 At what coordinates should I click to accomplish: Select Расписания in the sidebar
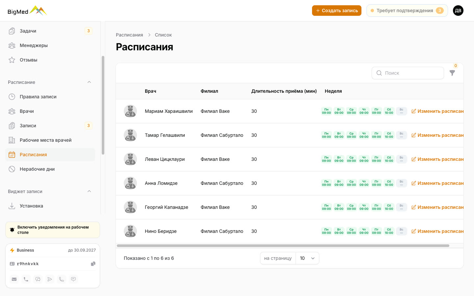click(50, 155)
